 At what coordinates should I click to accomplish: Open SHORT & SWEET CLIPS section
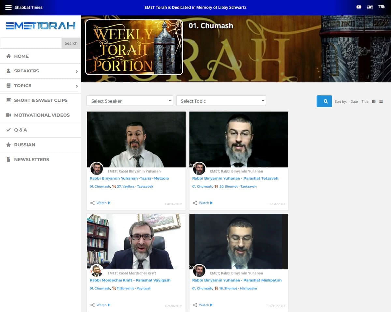(40, 100)
